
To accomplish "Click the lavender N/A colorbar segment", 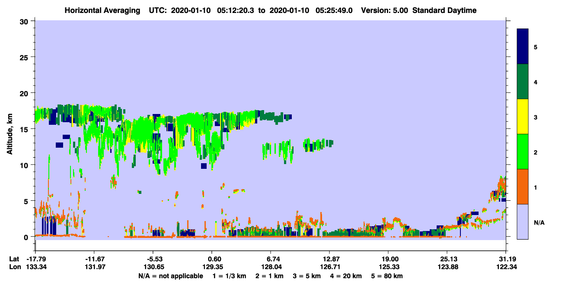I will 523,222.
